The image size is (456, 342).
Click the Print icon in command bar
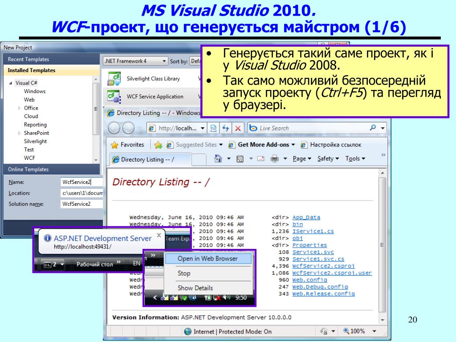(x=274, y=159)
